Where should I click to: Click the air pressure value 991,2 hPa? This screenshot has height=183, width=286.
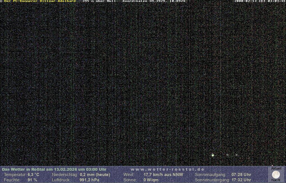point(89,180)
